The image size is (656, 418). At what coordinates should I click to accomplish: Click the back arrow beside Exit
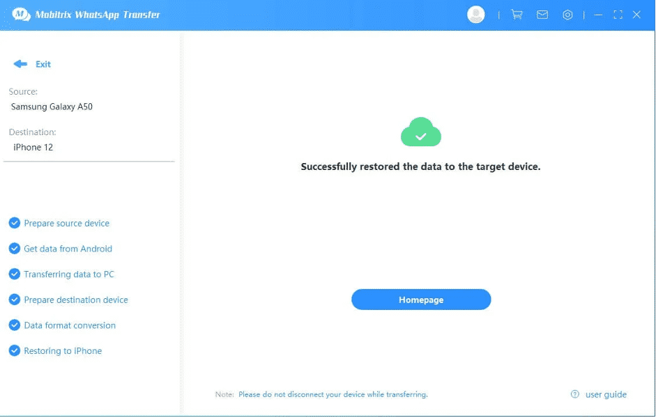coord(20,64)
